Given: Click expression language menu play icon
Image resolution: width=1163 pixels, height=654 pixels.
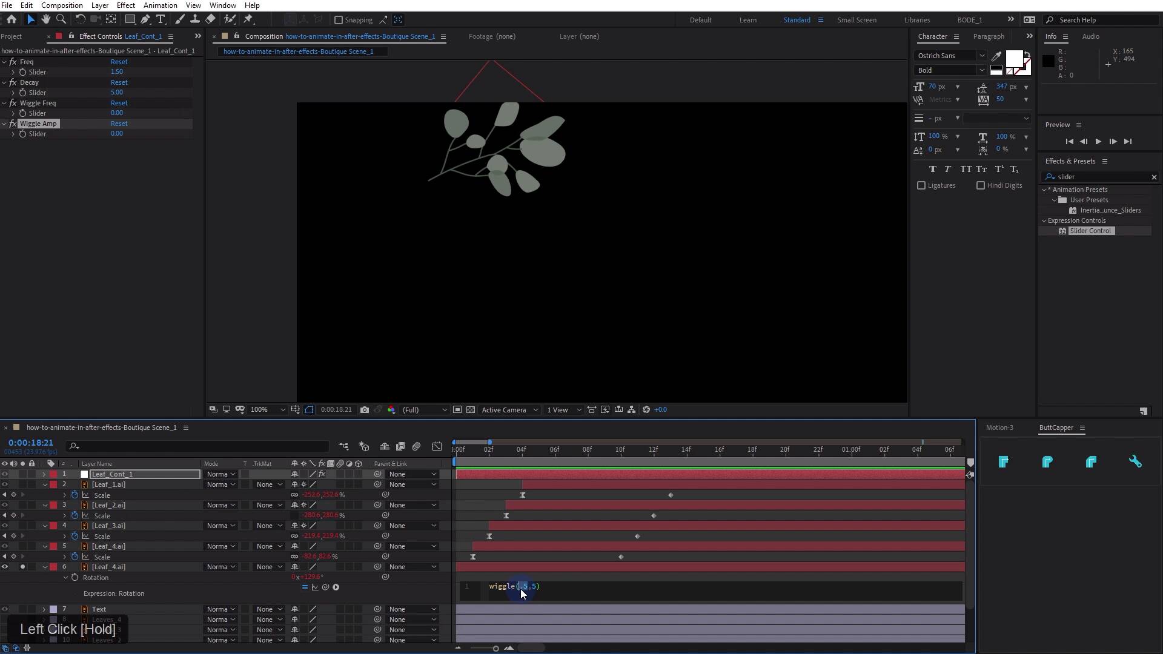Looking at the screenshot, I should click(x=336, y=587).
